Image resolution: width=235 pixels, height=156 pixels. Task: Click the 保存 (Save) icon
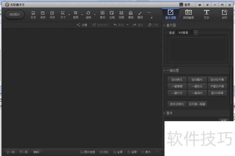coord(43,15)
